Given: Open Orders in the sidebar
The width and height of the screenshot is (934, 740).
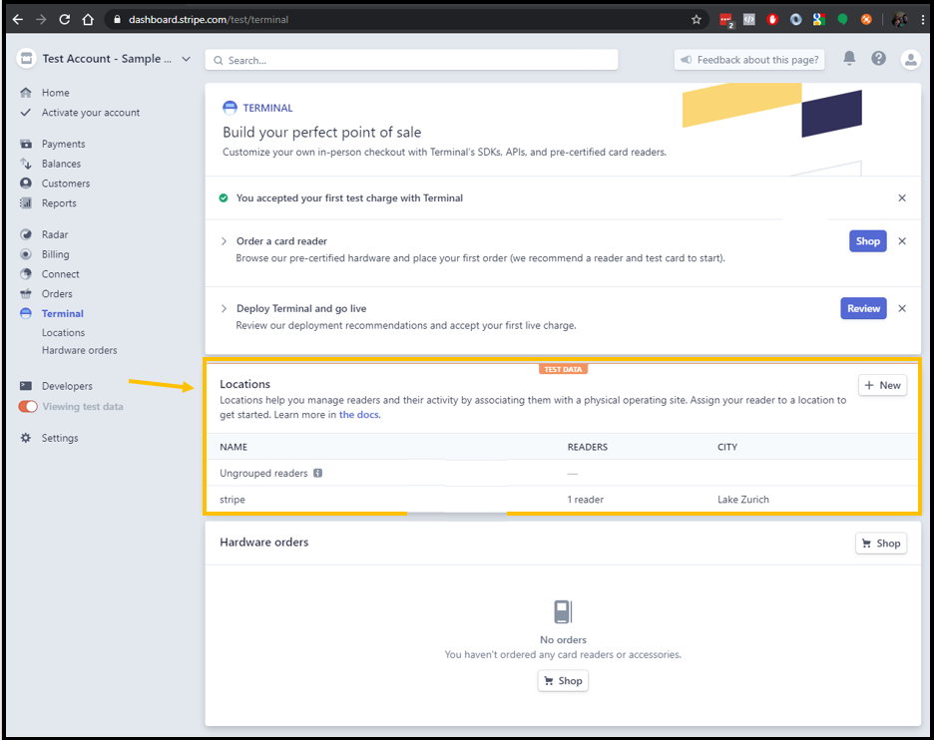Looking at the screenshot, I should 57,293.
